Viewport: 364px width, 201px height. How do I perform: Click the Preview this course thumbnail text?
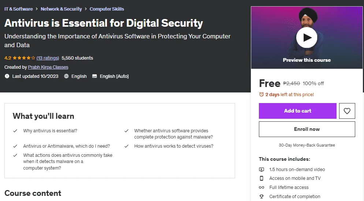(x=307, y=60)
